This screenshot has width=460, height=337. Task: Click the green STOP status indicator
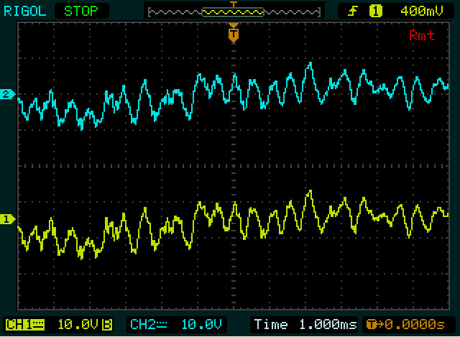tap(81, 11)
